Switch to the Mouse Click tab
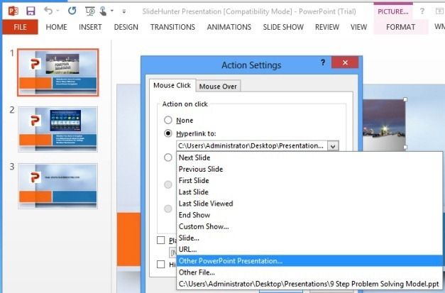Screen dimensions: 445x293 [172, 85]
